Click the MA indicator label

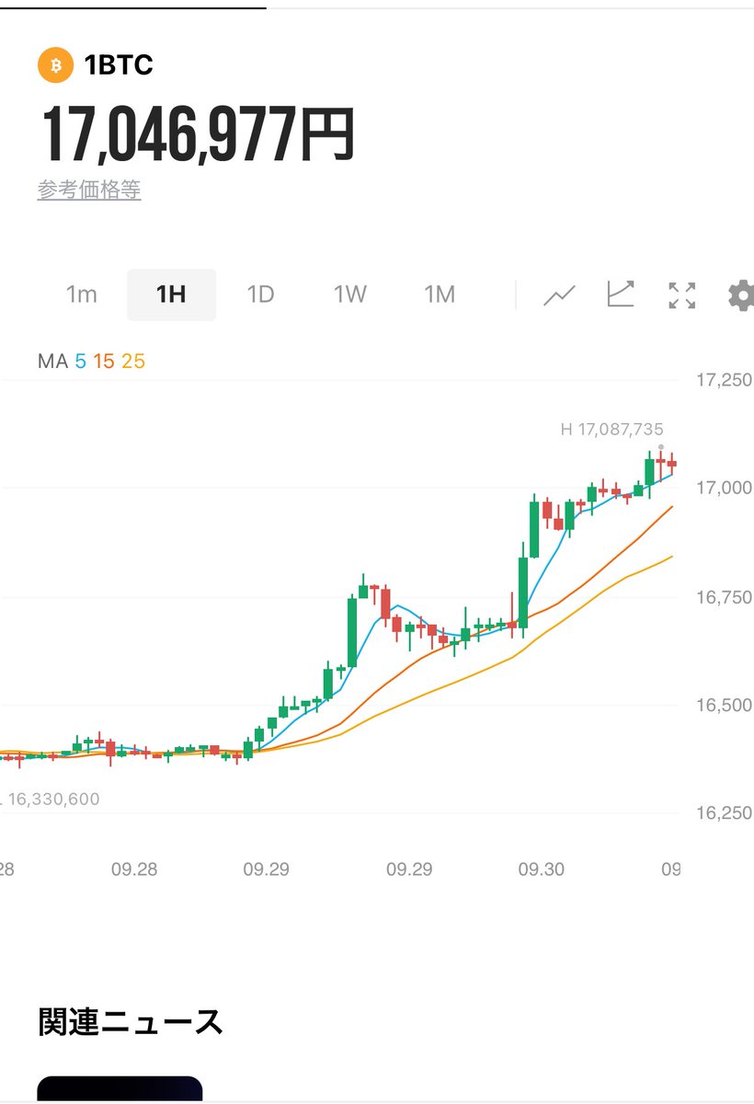click(x=54, y=361)
